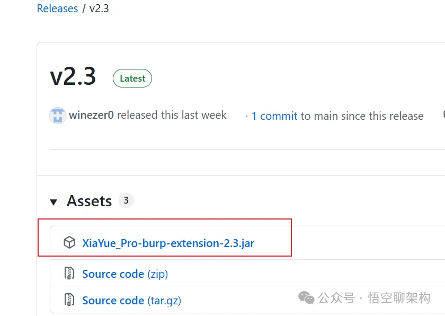Click the Assets section heading
The image size is (445, 316).
click(89, 201)
